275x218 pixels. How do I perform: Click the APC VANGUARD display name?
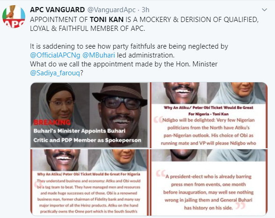(x=58, y=10)
